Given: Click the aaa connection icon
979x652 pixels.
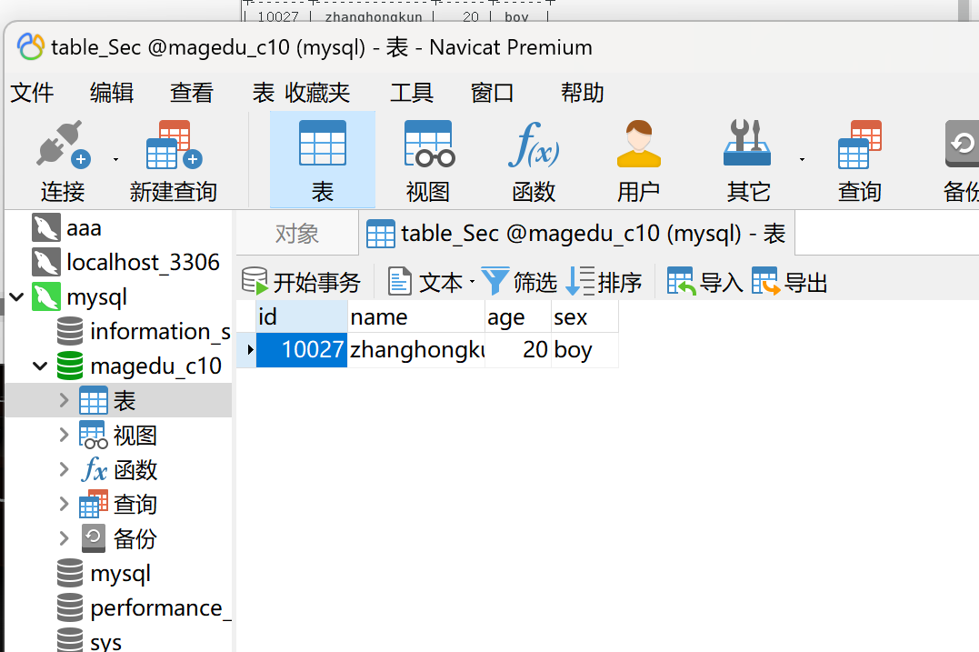Looking at the screenshot, I should tap(46, 228).
